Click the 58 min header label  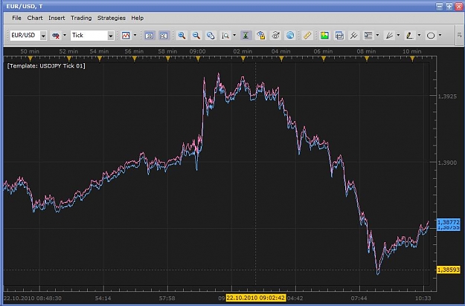[x=167, y=51]
